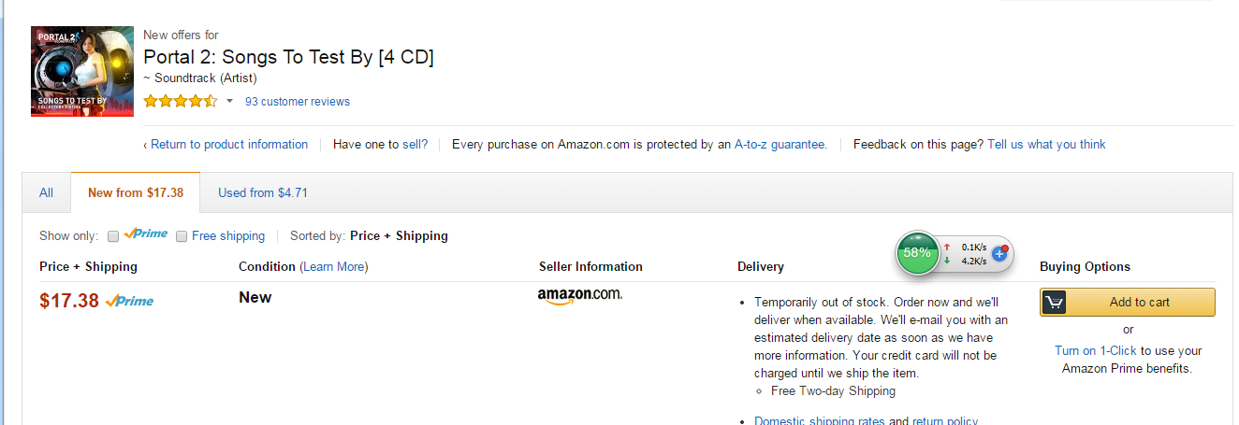This screenshot has height=425, width=1239.
Task: Click the Portal 2 album cover thumbnail
Action: [81, 71]
